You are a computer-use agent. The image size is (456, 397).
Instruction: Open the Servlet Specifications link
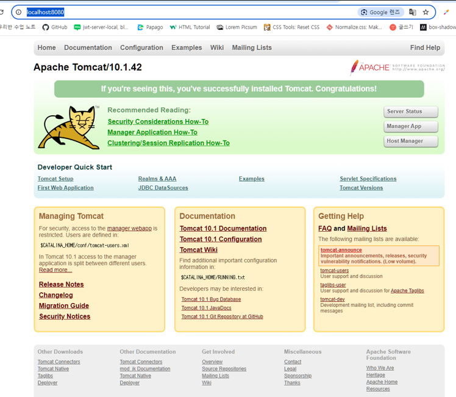(368, 179)
